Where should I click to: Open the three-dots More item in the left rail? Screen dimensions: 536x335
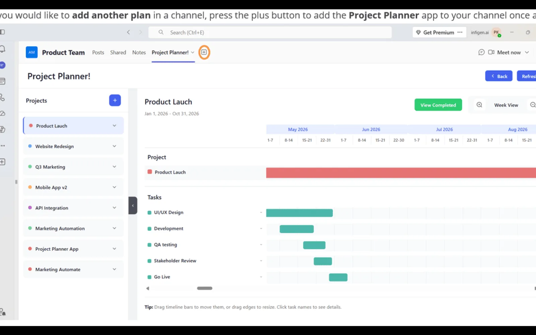(x=2, y=146)
